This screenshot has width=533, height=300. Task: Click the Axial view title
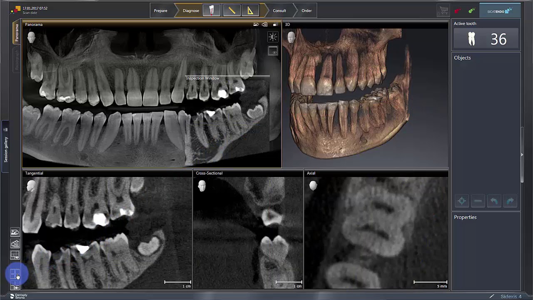click(311, 173)
